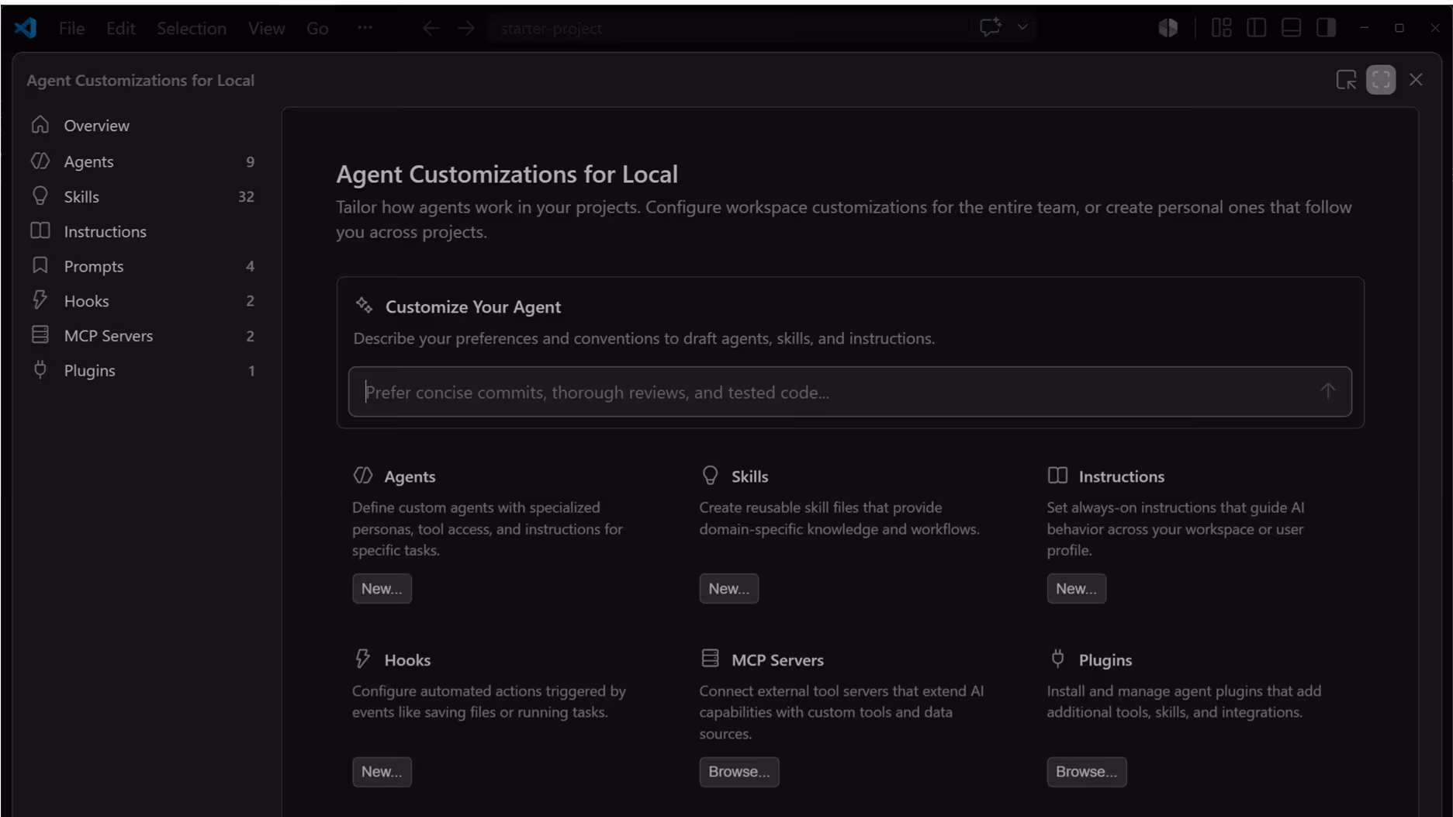Open the Selection menu
The width and height of the screenshot is (1453, 817).
(x=192, y=28)
